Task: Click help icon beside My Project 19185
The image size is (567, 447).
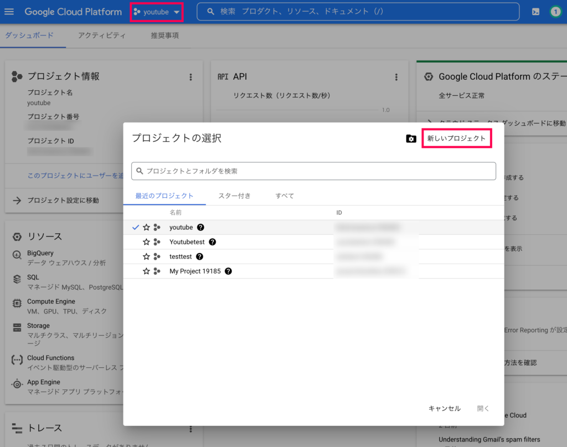Action: tap(228, 271)
